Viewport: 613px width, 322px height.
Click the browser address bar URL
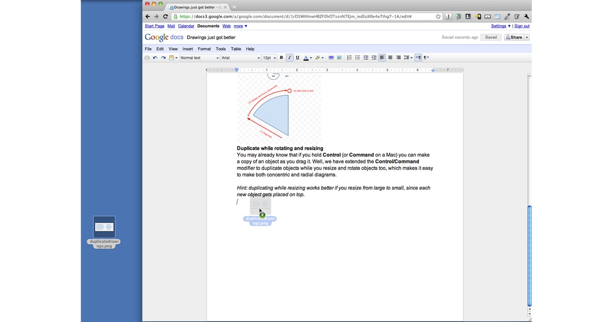tap(296, 16)
